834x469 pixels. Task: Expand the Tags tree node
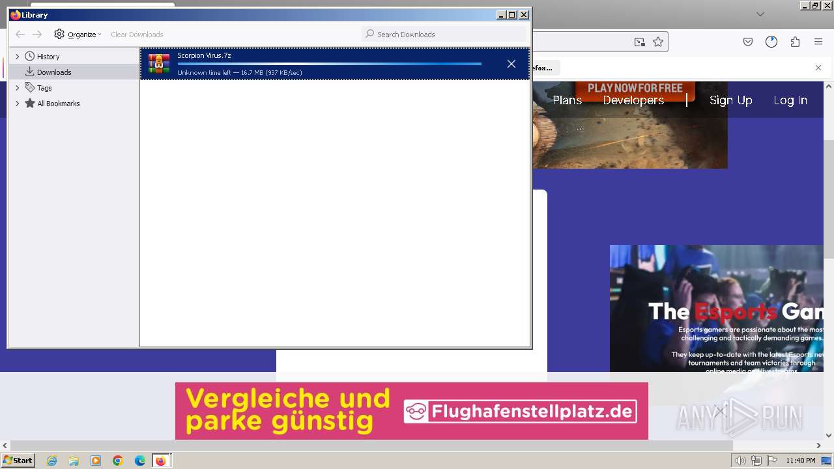pos(17,88)
